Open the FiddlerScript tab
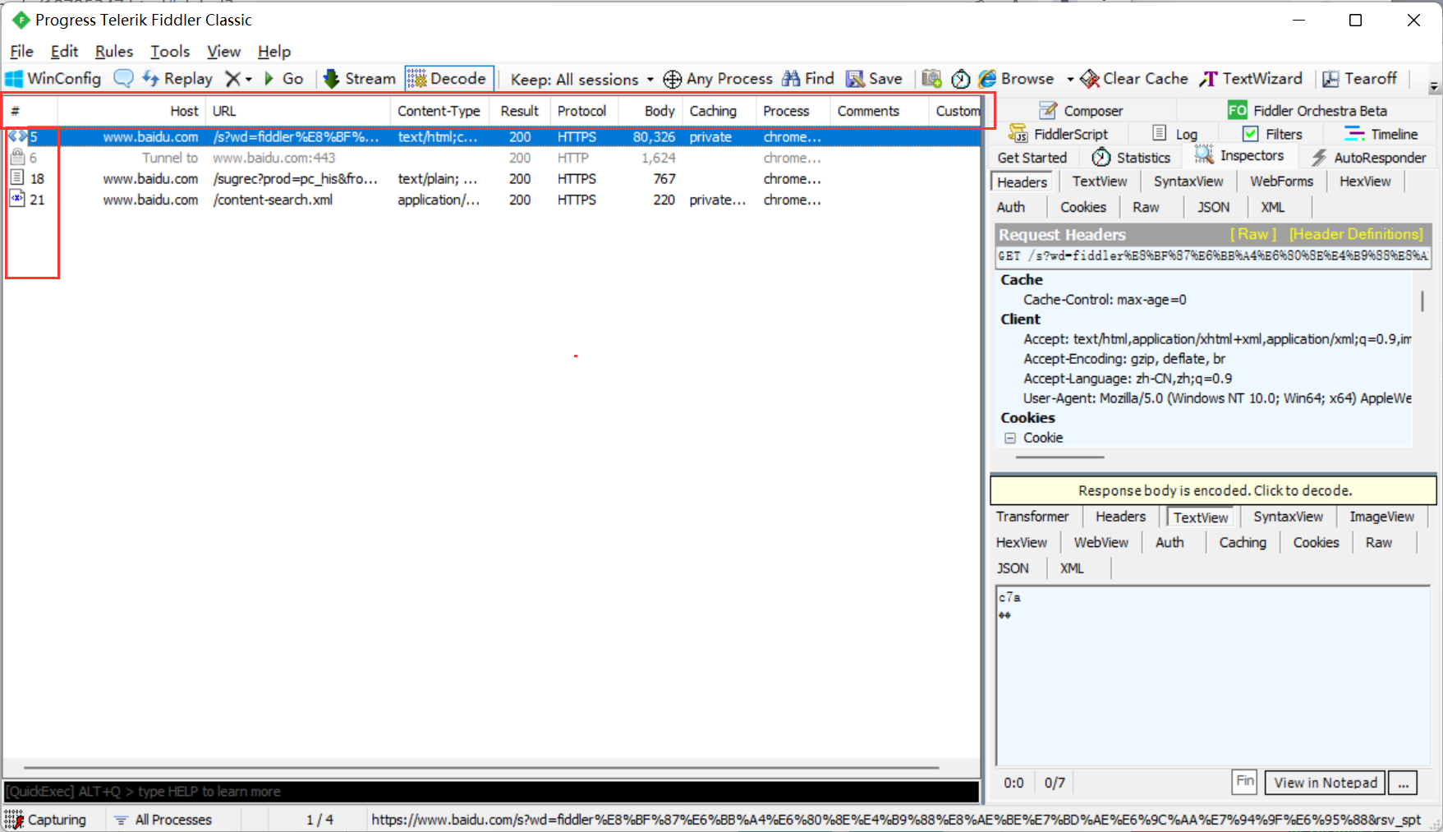The image size is (1443, 832). point(1059,134)
